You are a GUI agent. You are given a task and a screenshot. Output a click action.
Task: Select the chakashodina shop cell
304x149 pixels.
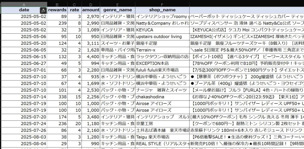click(x=162, y=97)
